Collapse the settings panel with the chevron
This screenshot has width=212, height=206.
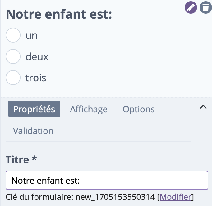203,107
